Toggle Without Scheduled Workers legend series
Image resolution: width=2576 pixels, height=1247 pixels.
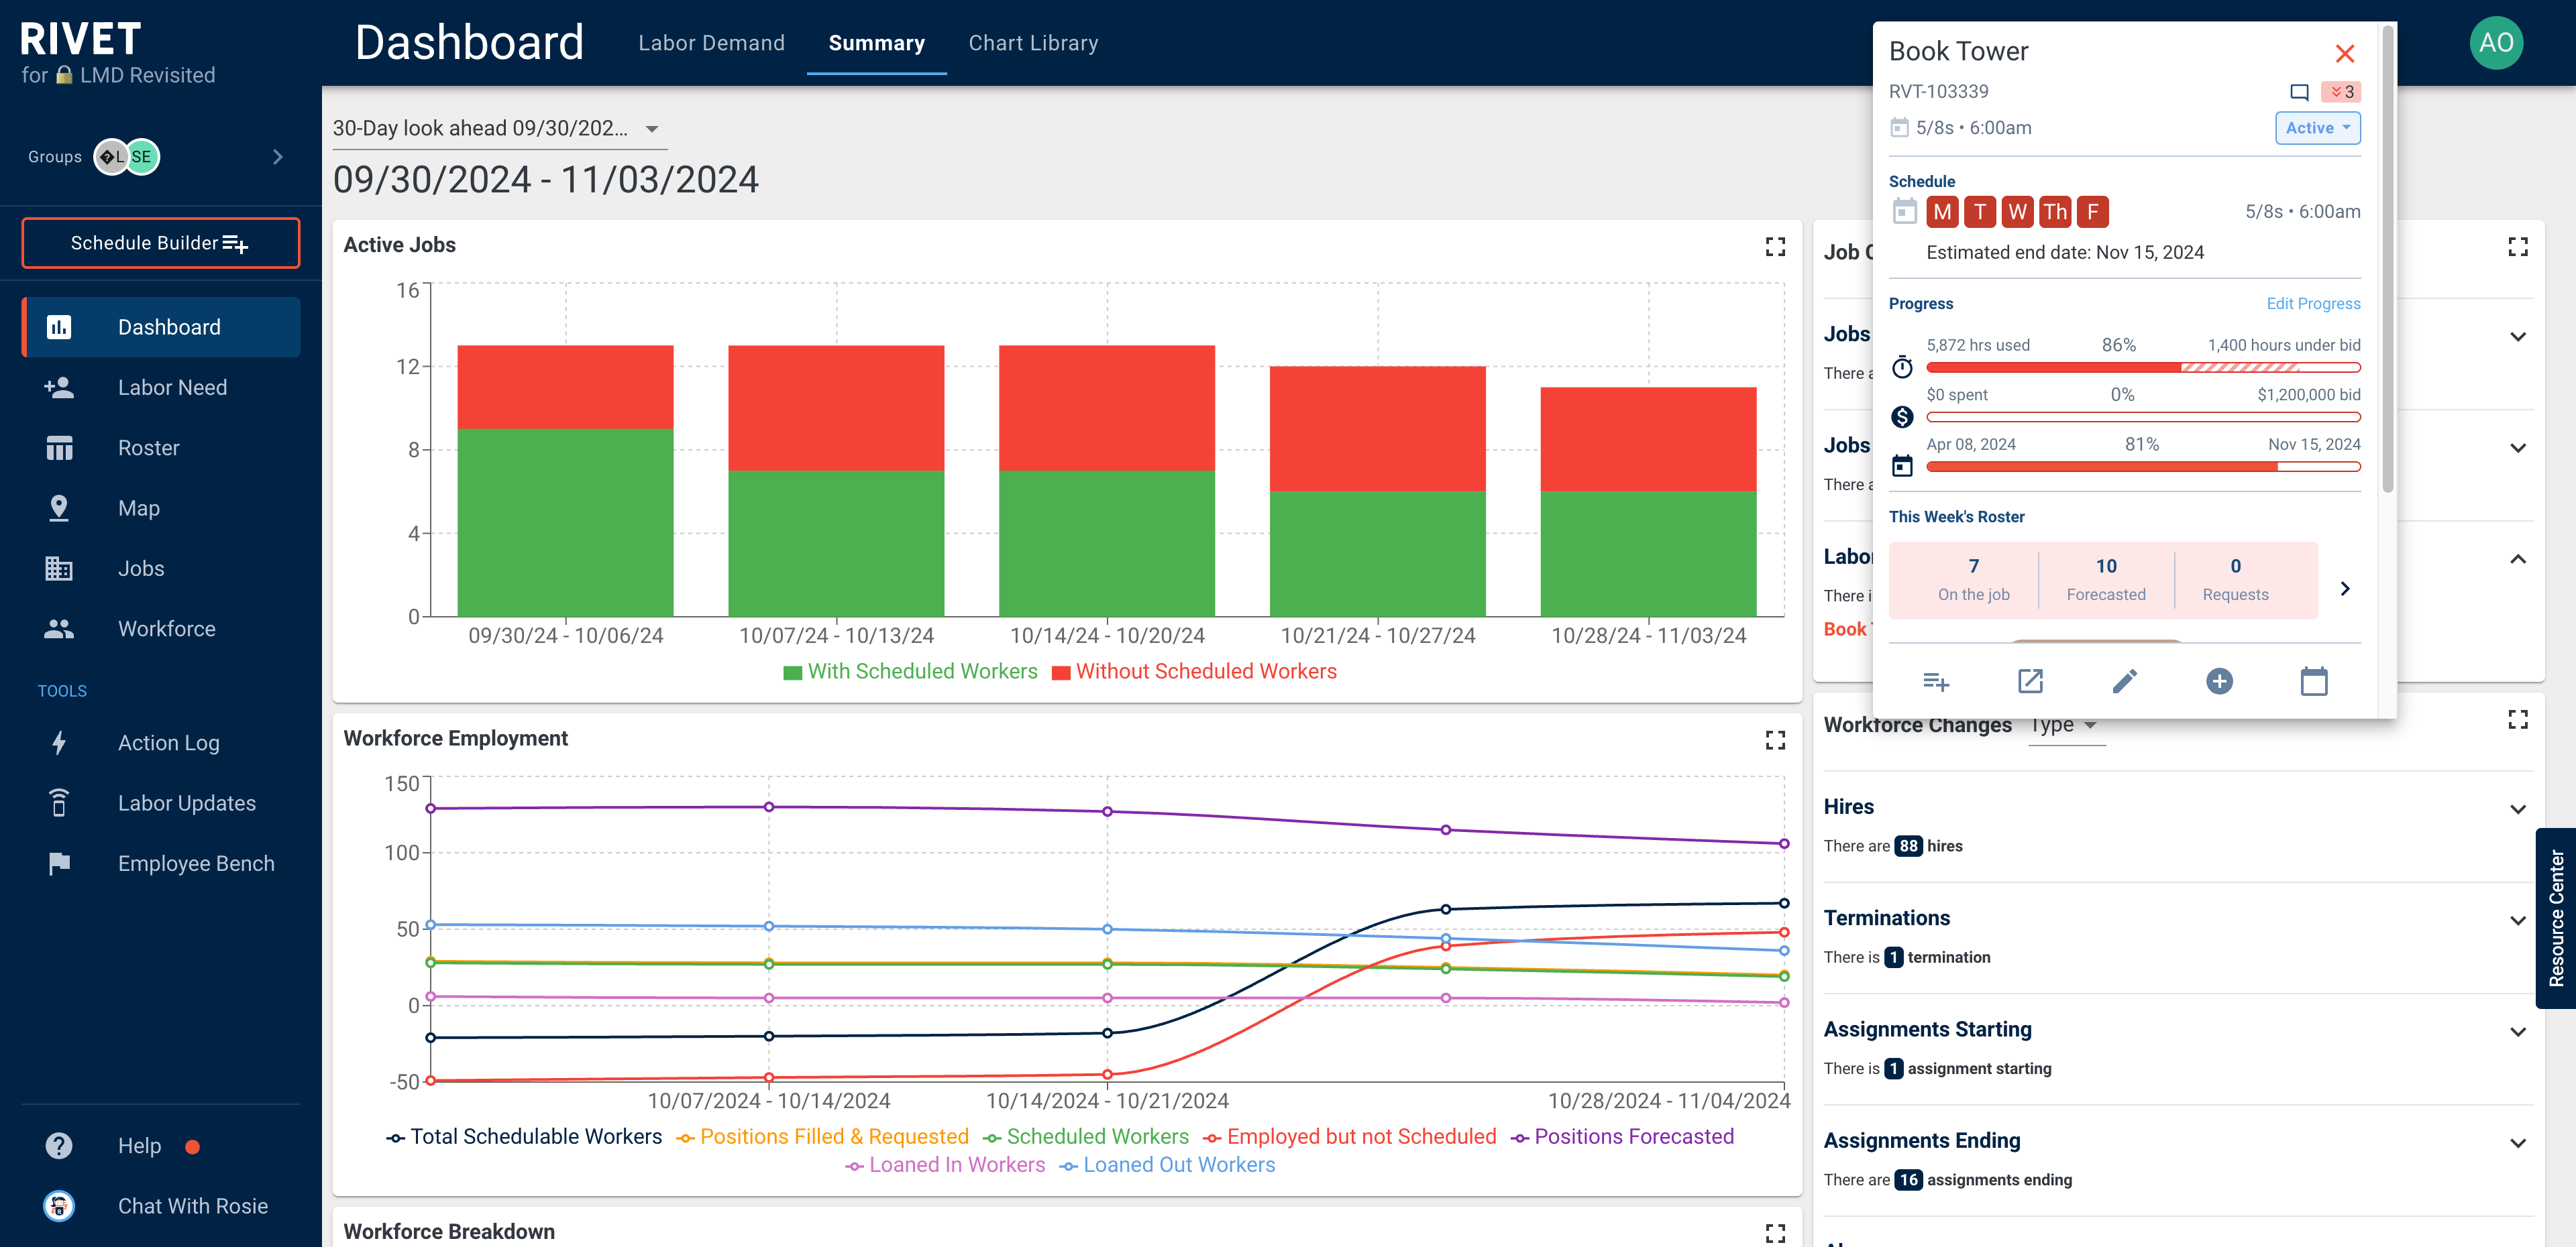coord(1194,672)
